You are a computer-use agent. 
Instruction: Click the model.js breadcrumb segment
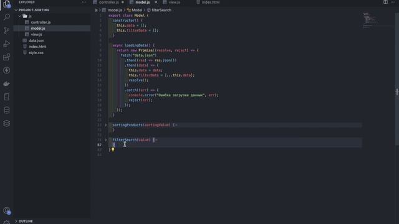(115, 10)
